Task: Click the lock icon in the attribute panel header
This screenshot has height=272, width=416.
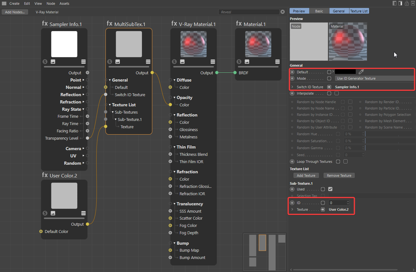Action: coord(406,3)
